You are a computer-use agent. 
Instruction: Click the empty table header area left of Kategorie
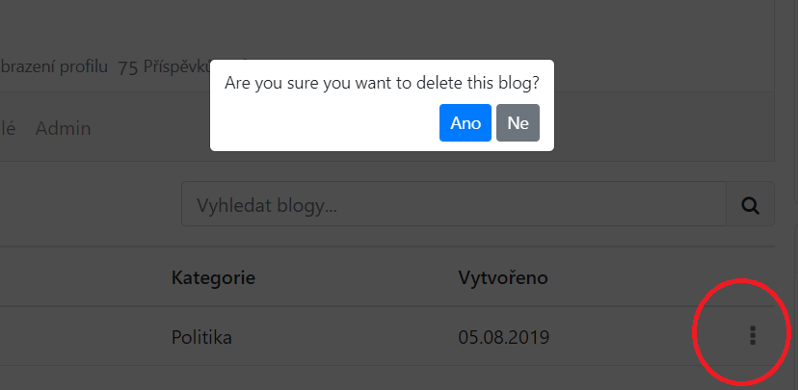tap(77, 278)
